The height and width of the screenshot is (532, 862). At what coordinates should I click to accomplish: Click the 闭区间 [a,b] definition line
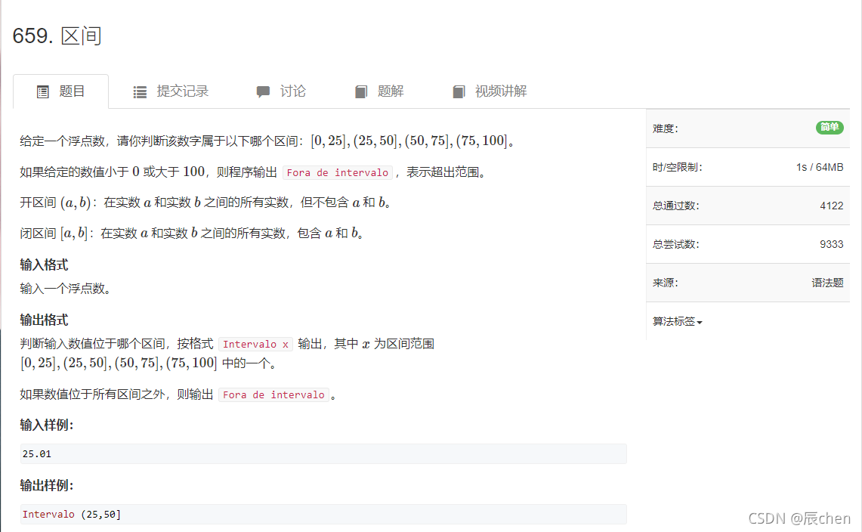[x=192, y=234]
